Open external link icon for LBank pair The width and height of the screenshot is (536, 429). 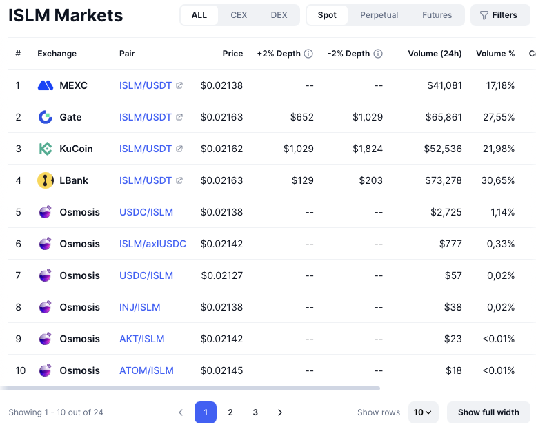point(179,180)
